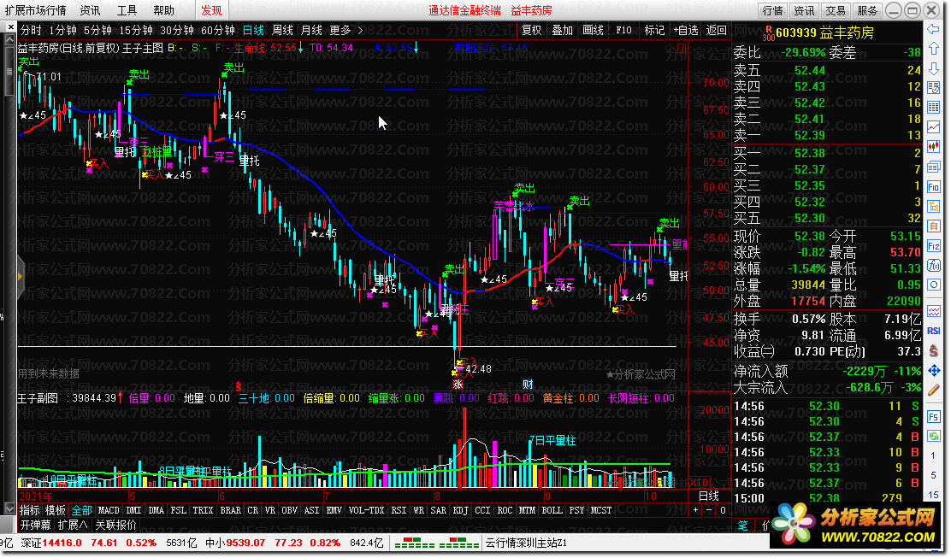
Task: Open the top-left 资讯 menu
Action: pos(90,10)
